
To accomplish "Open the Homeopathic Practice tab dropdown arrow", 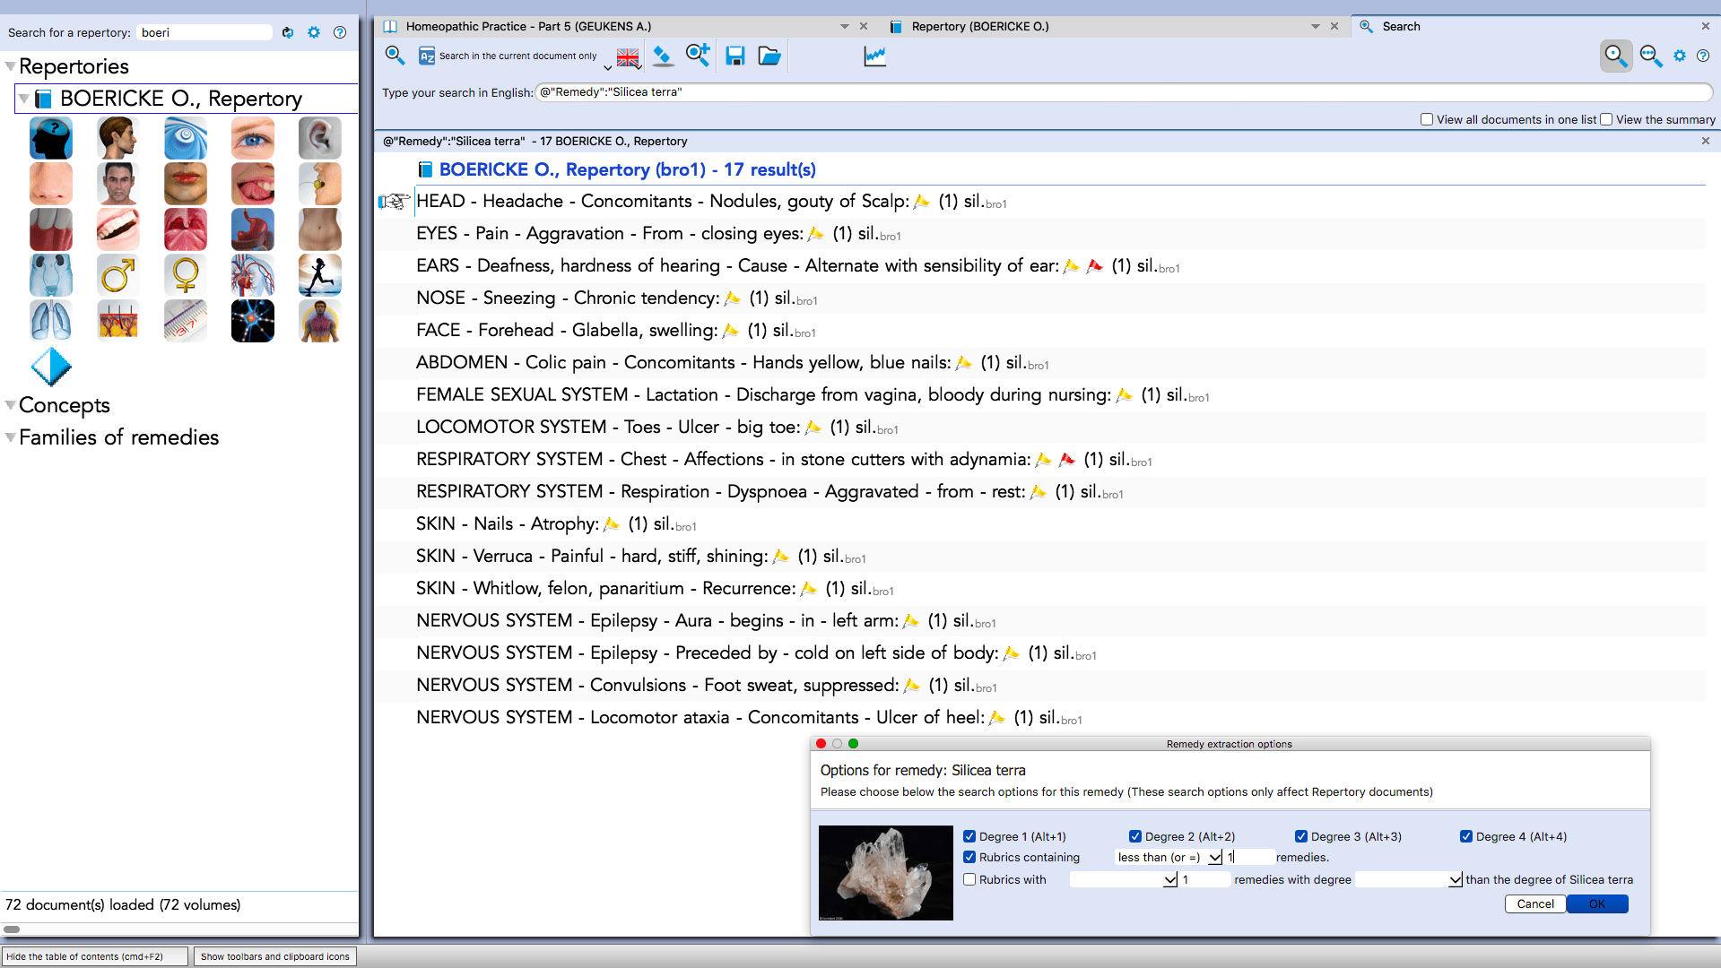I will point(844,26).
